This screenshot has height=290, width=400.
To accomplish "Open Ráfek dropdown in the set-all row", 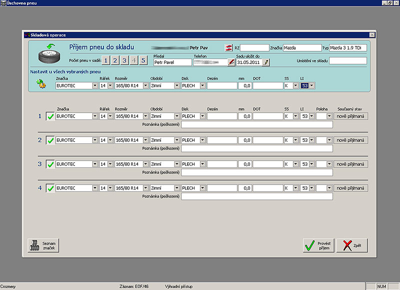I will (110, 85).
